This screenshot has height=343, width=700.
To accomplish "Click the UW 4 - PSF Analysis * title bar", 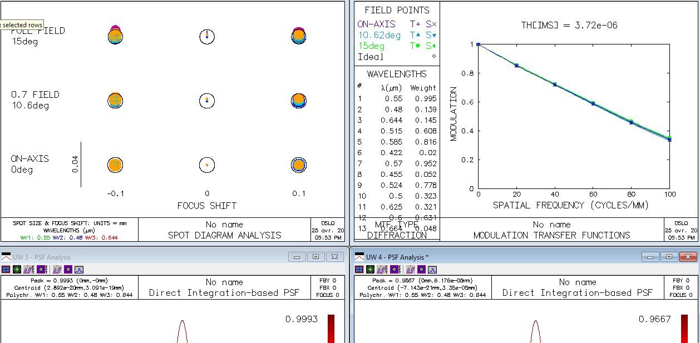I will [x=526, y=257].
